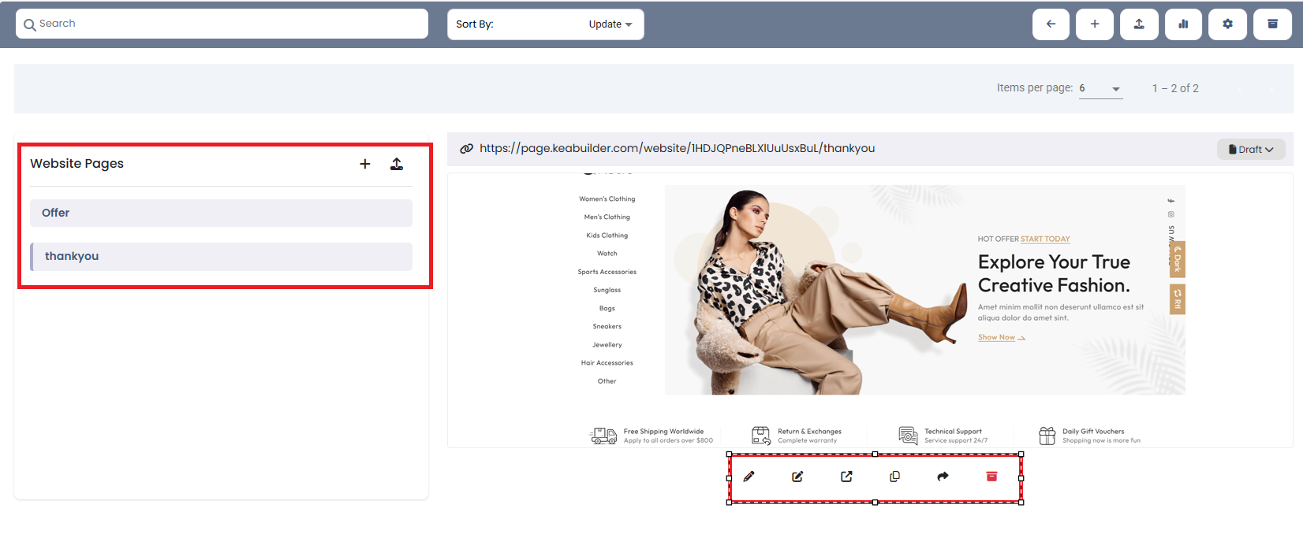Click the archive icon in top toolbar

(x=1272, y=24)
